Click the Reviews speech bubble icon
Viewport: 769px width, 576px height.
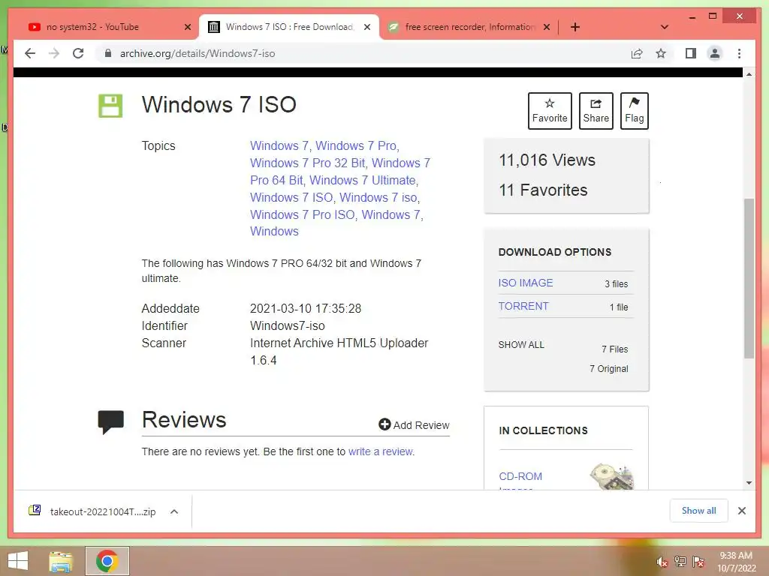click(x=111, y=421)
